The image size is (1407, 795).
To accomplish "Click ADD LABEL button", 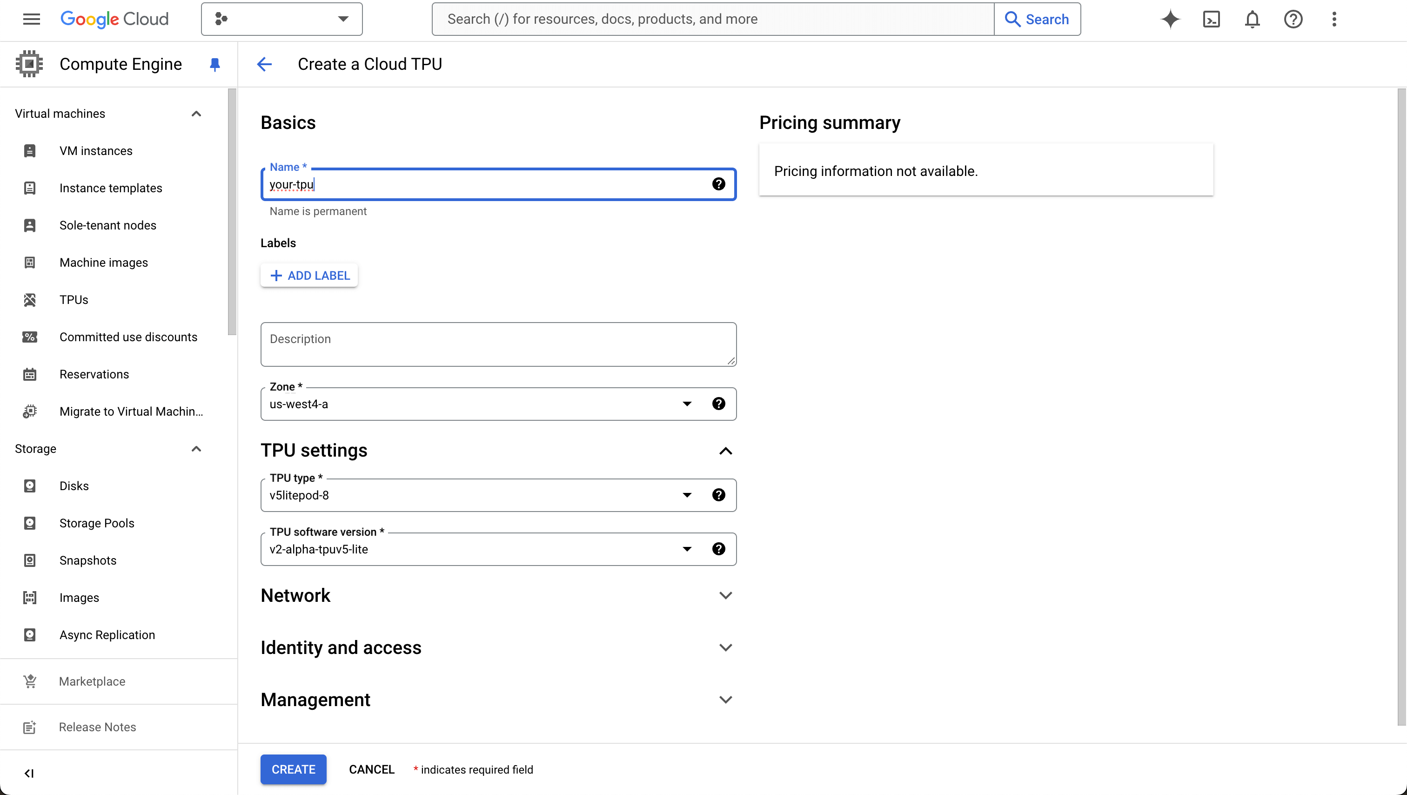I will (309, 275).
